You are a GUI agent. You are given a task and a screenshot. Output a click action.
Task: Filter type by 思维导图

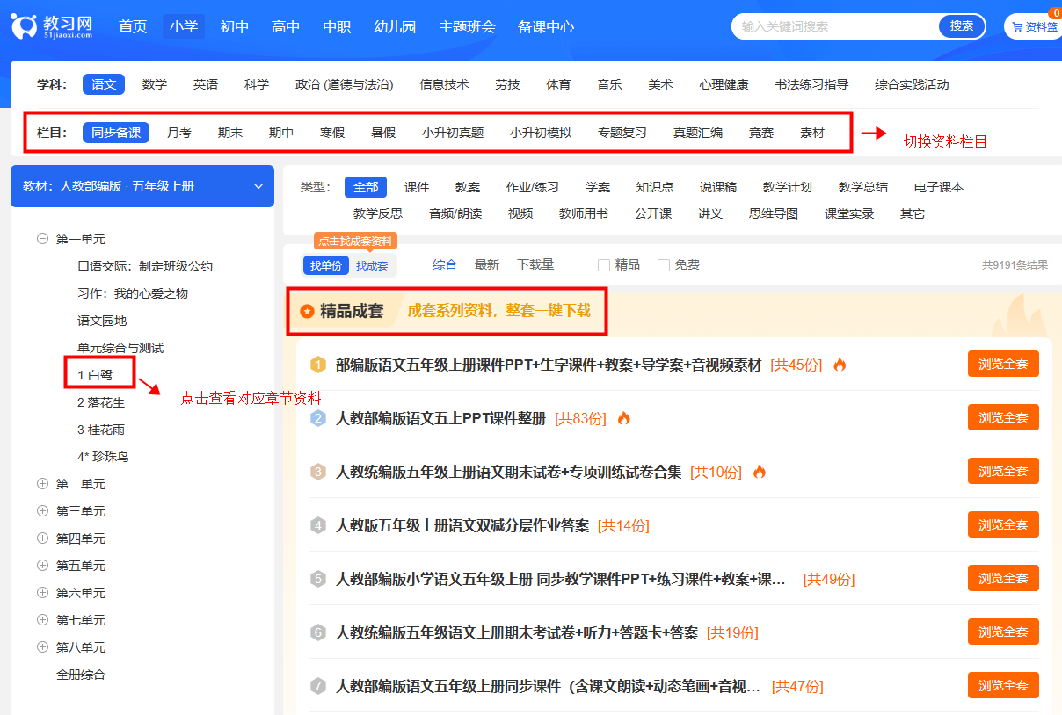(x=774, y=213)
